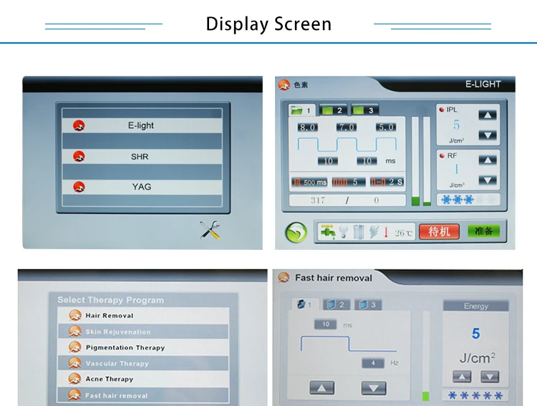Screen dimensions: 537x406
Task: Decrease RF energy with the down arrow
Action: point(487,180)
